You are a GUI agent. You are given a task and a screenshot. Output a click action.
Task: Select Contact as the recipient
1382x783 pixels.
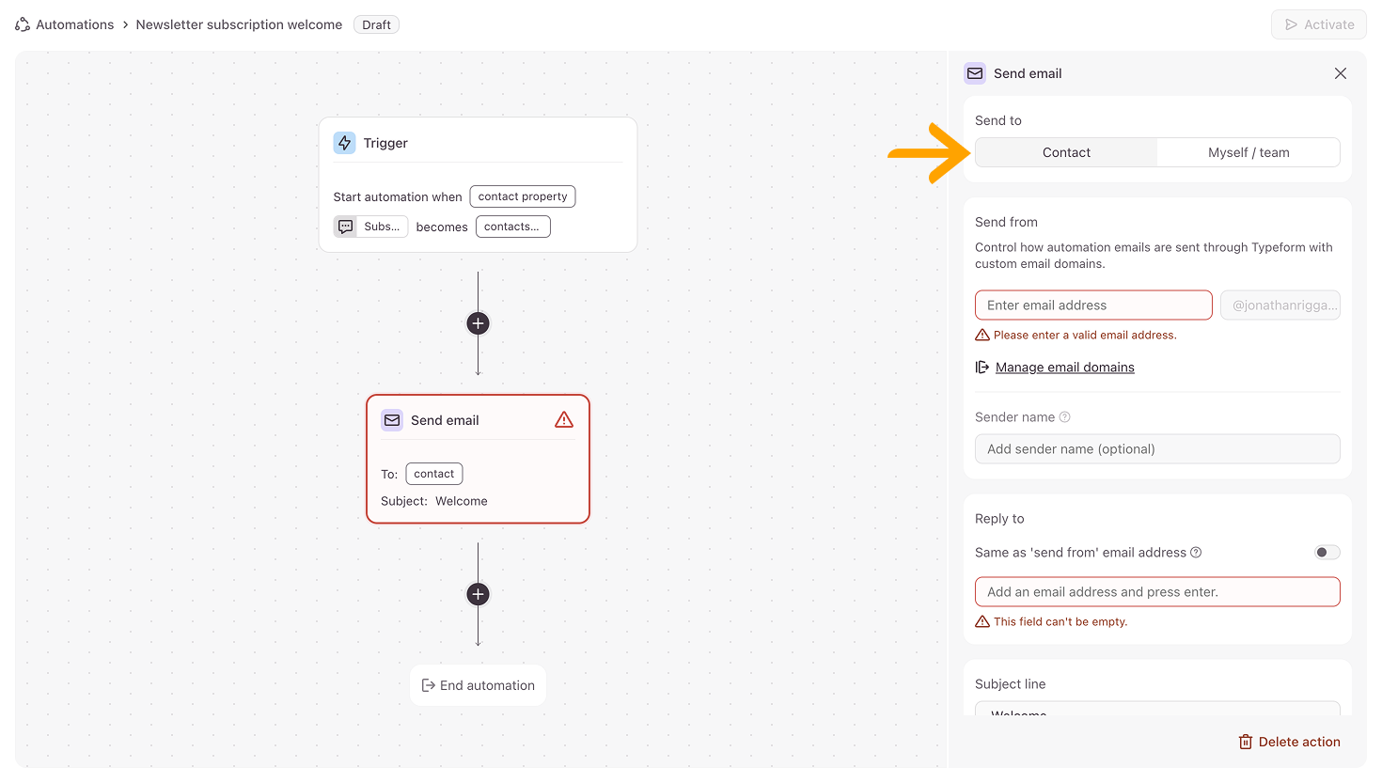(1066, 152)
